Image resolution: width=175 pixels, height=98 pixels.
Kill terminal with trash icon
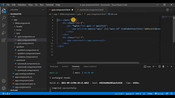click(163, 66)
